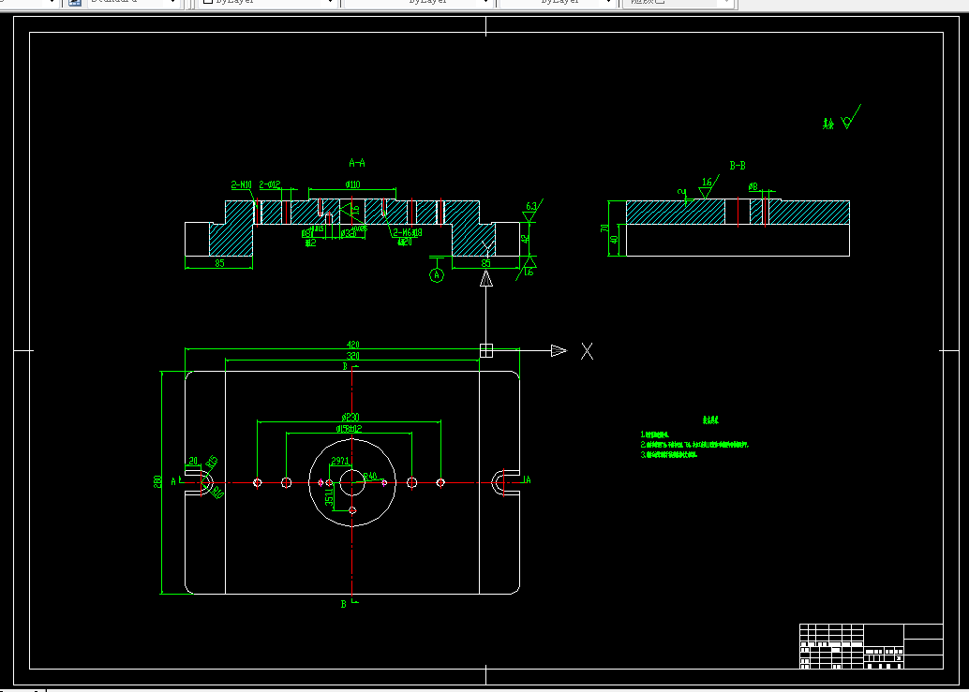Select the 2-Φ12 annotation text
This screenshot has width=969, height=692.
pos(270,184)
